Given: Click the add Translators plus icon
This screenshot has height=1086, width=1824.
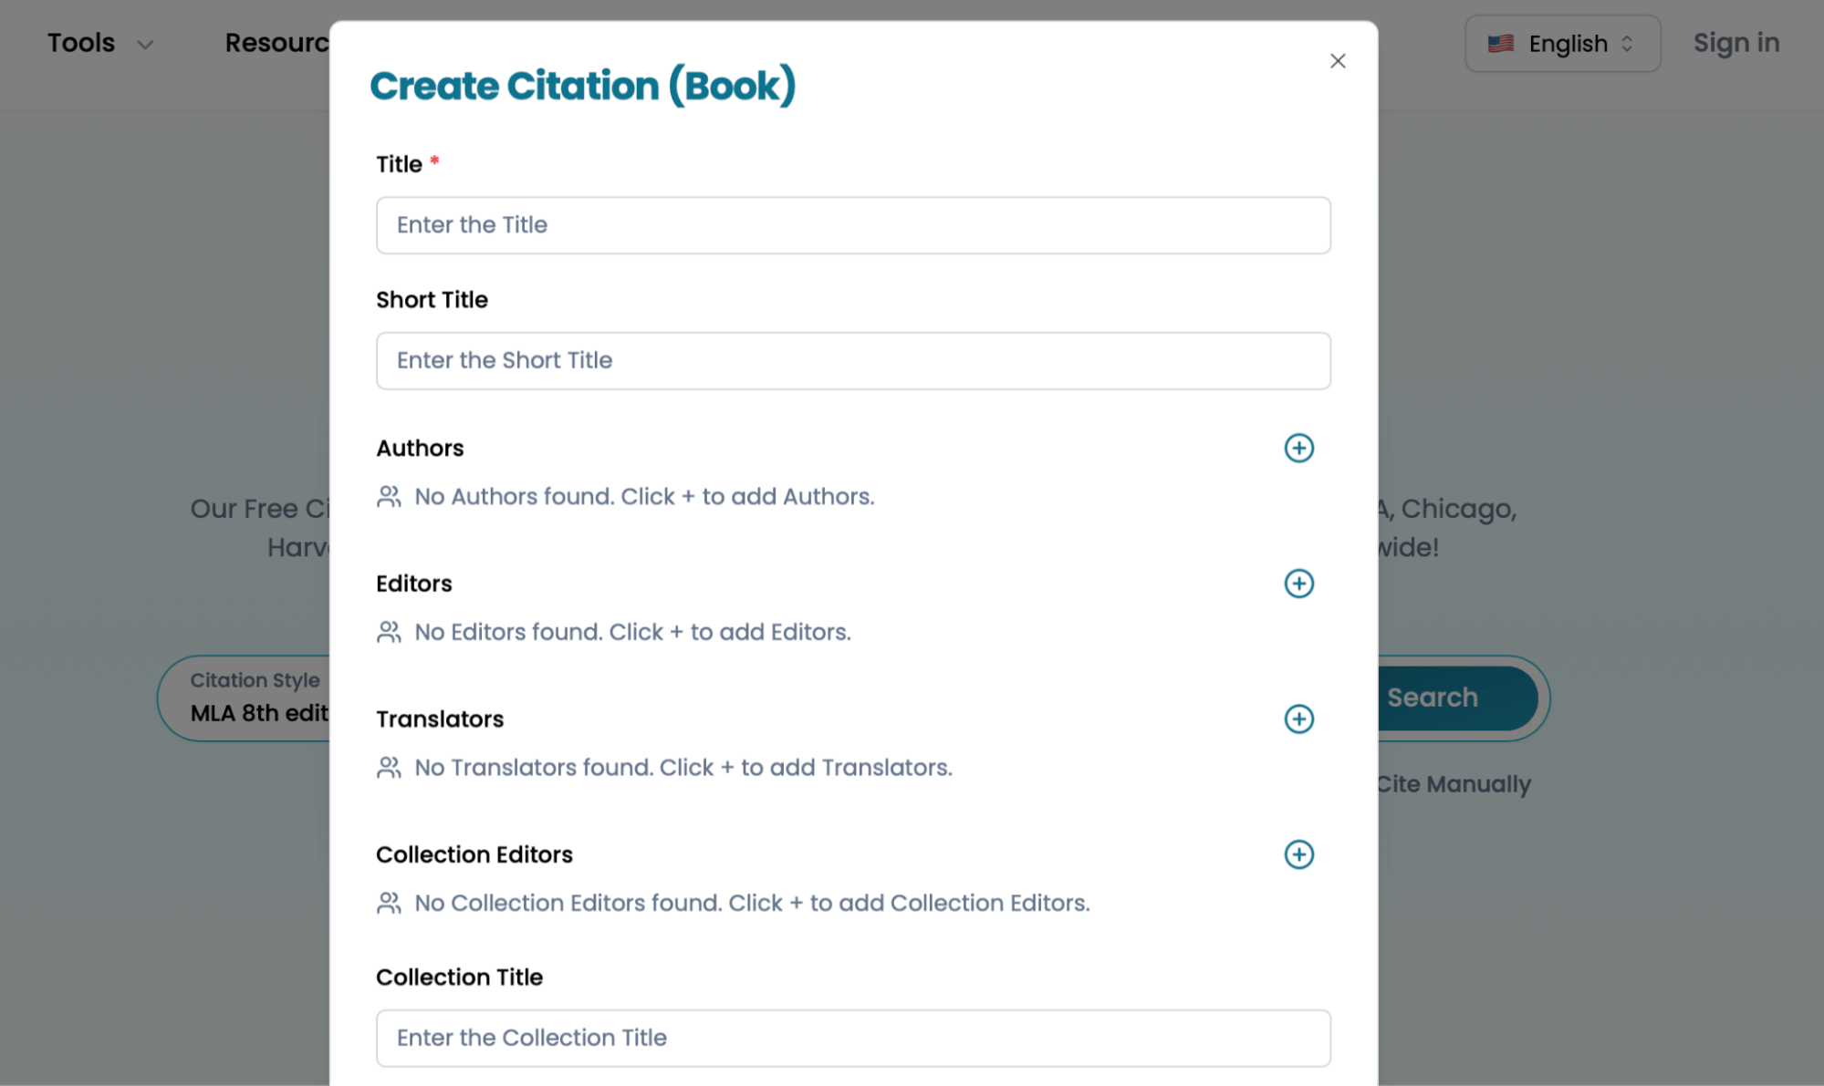Looking at the screenshot, I should 1298,719.
